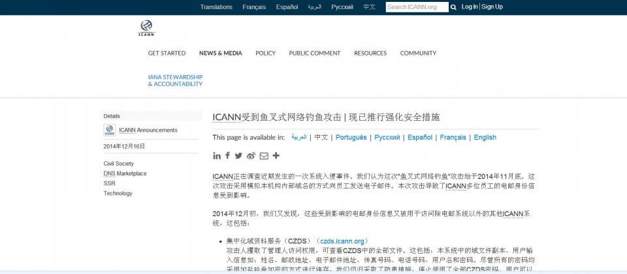The height and width of the screenshot is (274, 627).
Task: Click Log In
Action: pos(470,7)
